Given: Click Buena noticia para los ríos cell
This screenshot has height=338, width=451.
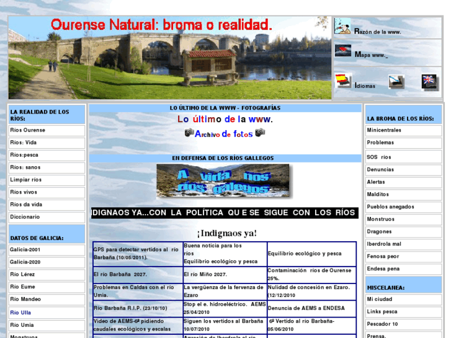Looking at the screenshot, I should pyautogui.click(x=225, y=254).
